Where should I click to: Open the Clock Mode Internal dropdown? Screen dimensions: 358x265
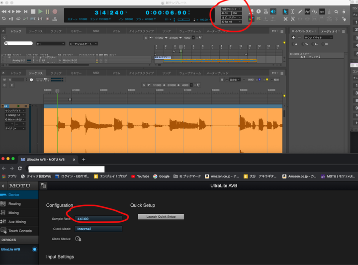(98, 229)
